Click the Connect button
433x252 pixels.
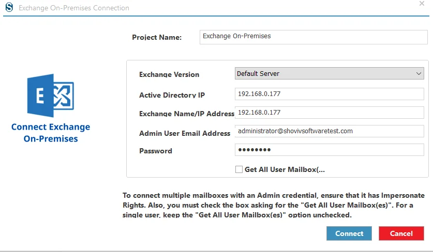click(x=349, y=233)
